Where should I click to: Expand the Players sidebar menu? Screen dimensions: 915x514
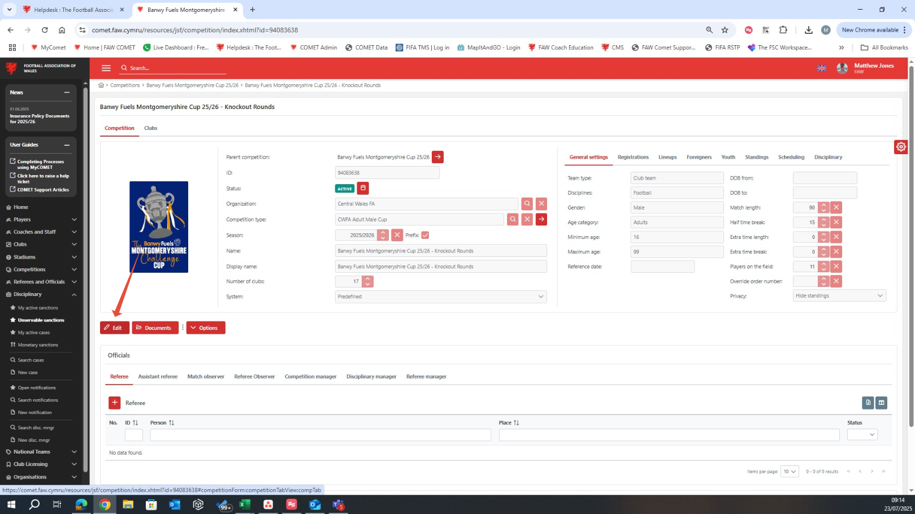click(74, 220)
